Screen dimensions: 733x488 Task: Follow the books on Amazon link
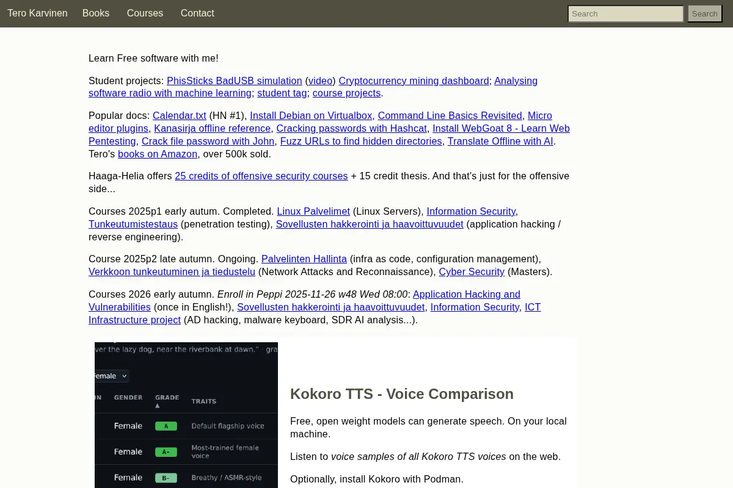point(158,154)
